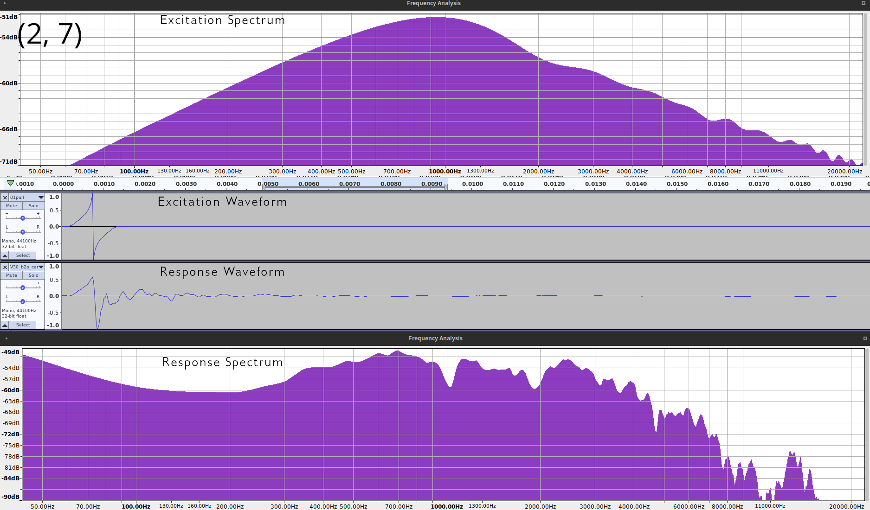
Task: Click the square icon in the top Frequency Analysis title bar
Action: point(864,3)
